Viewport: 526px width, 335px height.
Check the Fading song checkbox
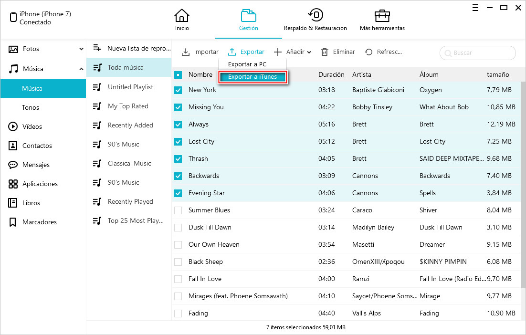tap(178, 314)
